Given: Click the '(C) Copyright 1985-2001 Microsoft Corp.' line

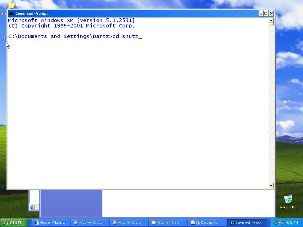Looking at the screenshot, I should coord(71,26).
